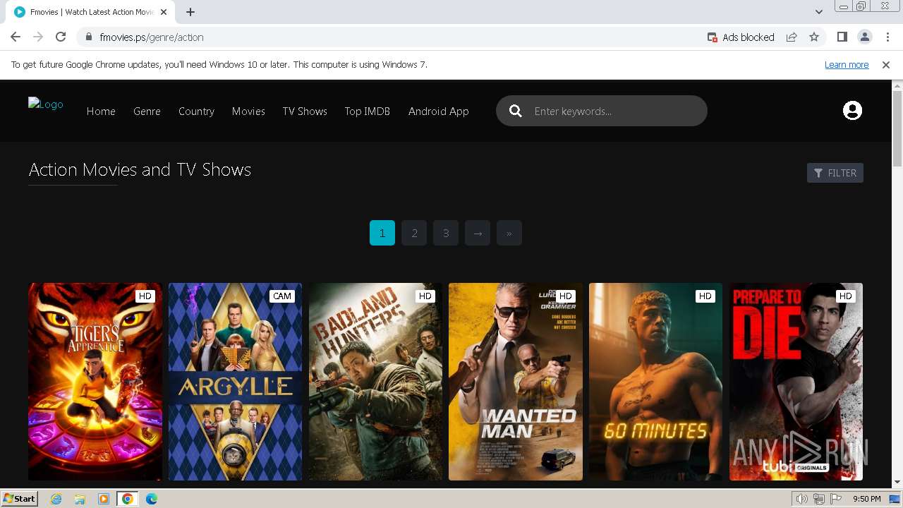Go to pagination page 2
The image size is (903, 508).
(414, 233)
